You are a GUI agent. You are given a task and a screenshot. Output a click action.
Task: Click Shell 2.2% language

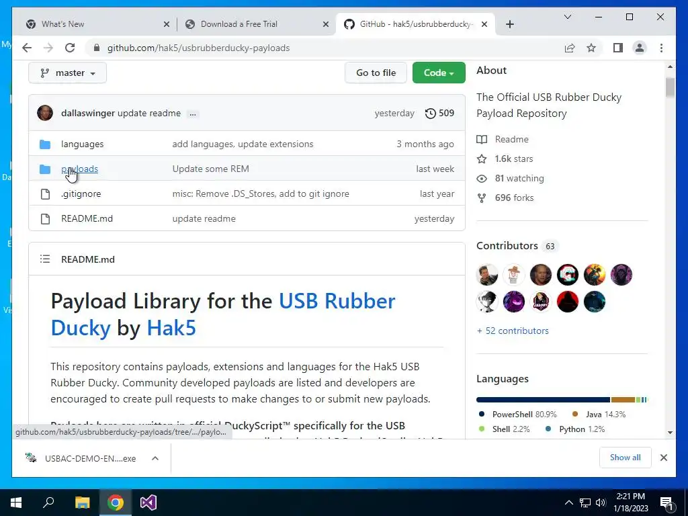click(x=505, y=429)
